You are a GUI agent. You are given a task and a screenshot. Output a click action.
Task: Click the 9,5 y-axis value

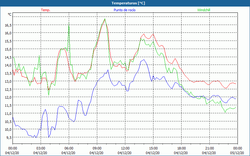[9, 137]
